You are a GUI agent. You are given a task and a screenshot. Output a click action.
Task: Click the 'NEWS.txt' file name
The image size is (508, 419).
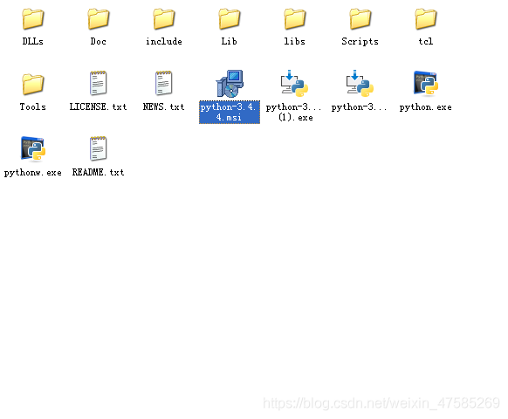pos(163,107)
